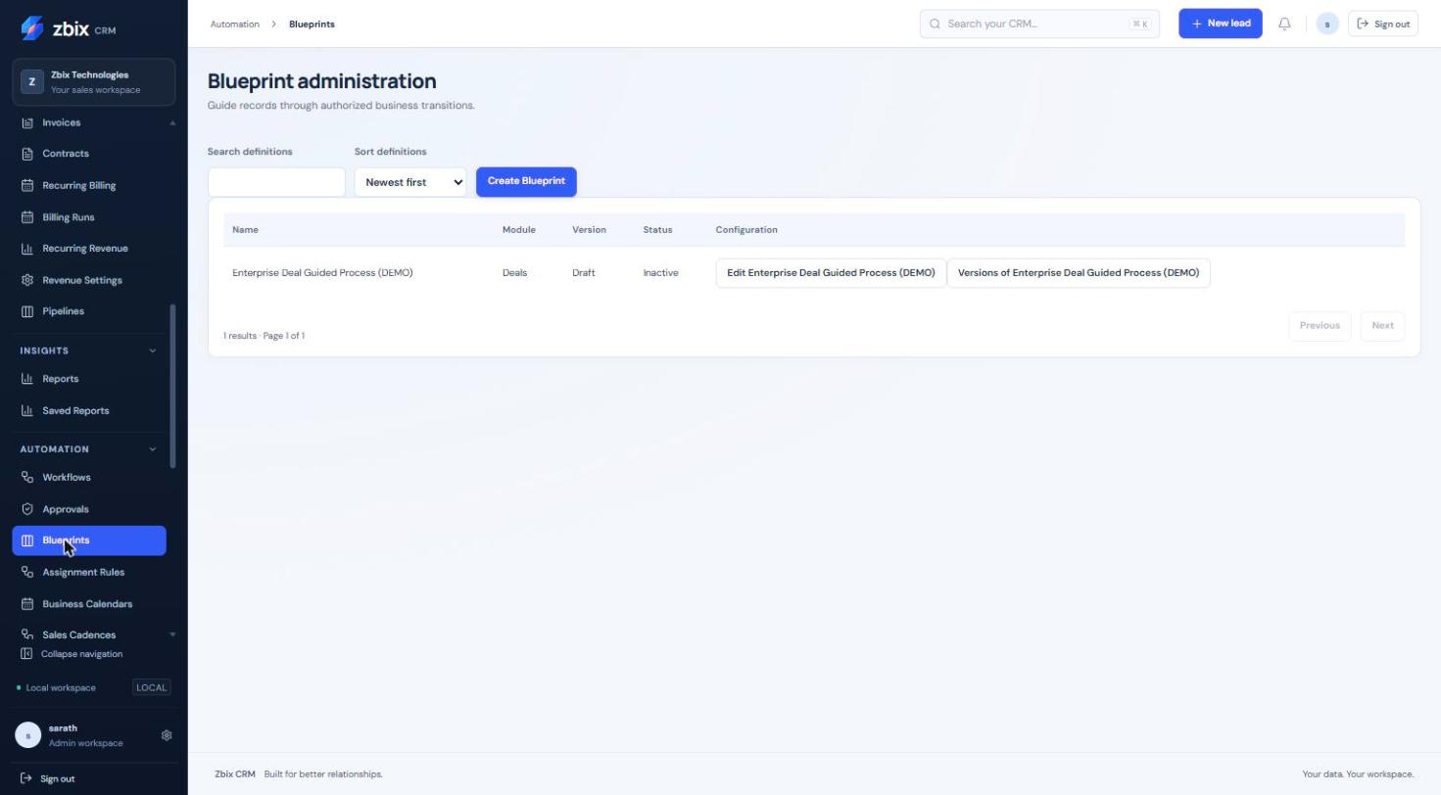Click the Recurring Billing calendar icon
Image resolution: width=1441 pixels, height=795 pixels.
point(27,185)
